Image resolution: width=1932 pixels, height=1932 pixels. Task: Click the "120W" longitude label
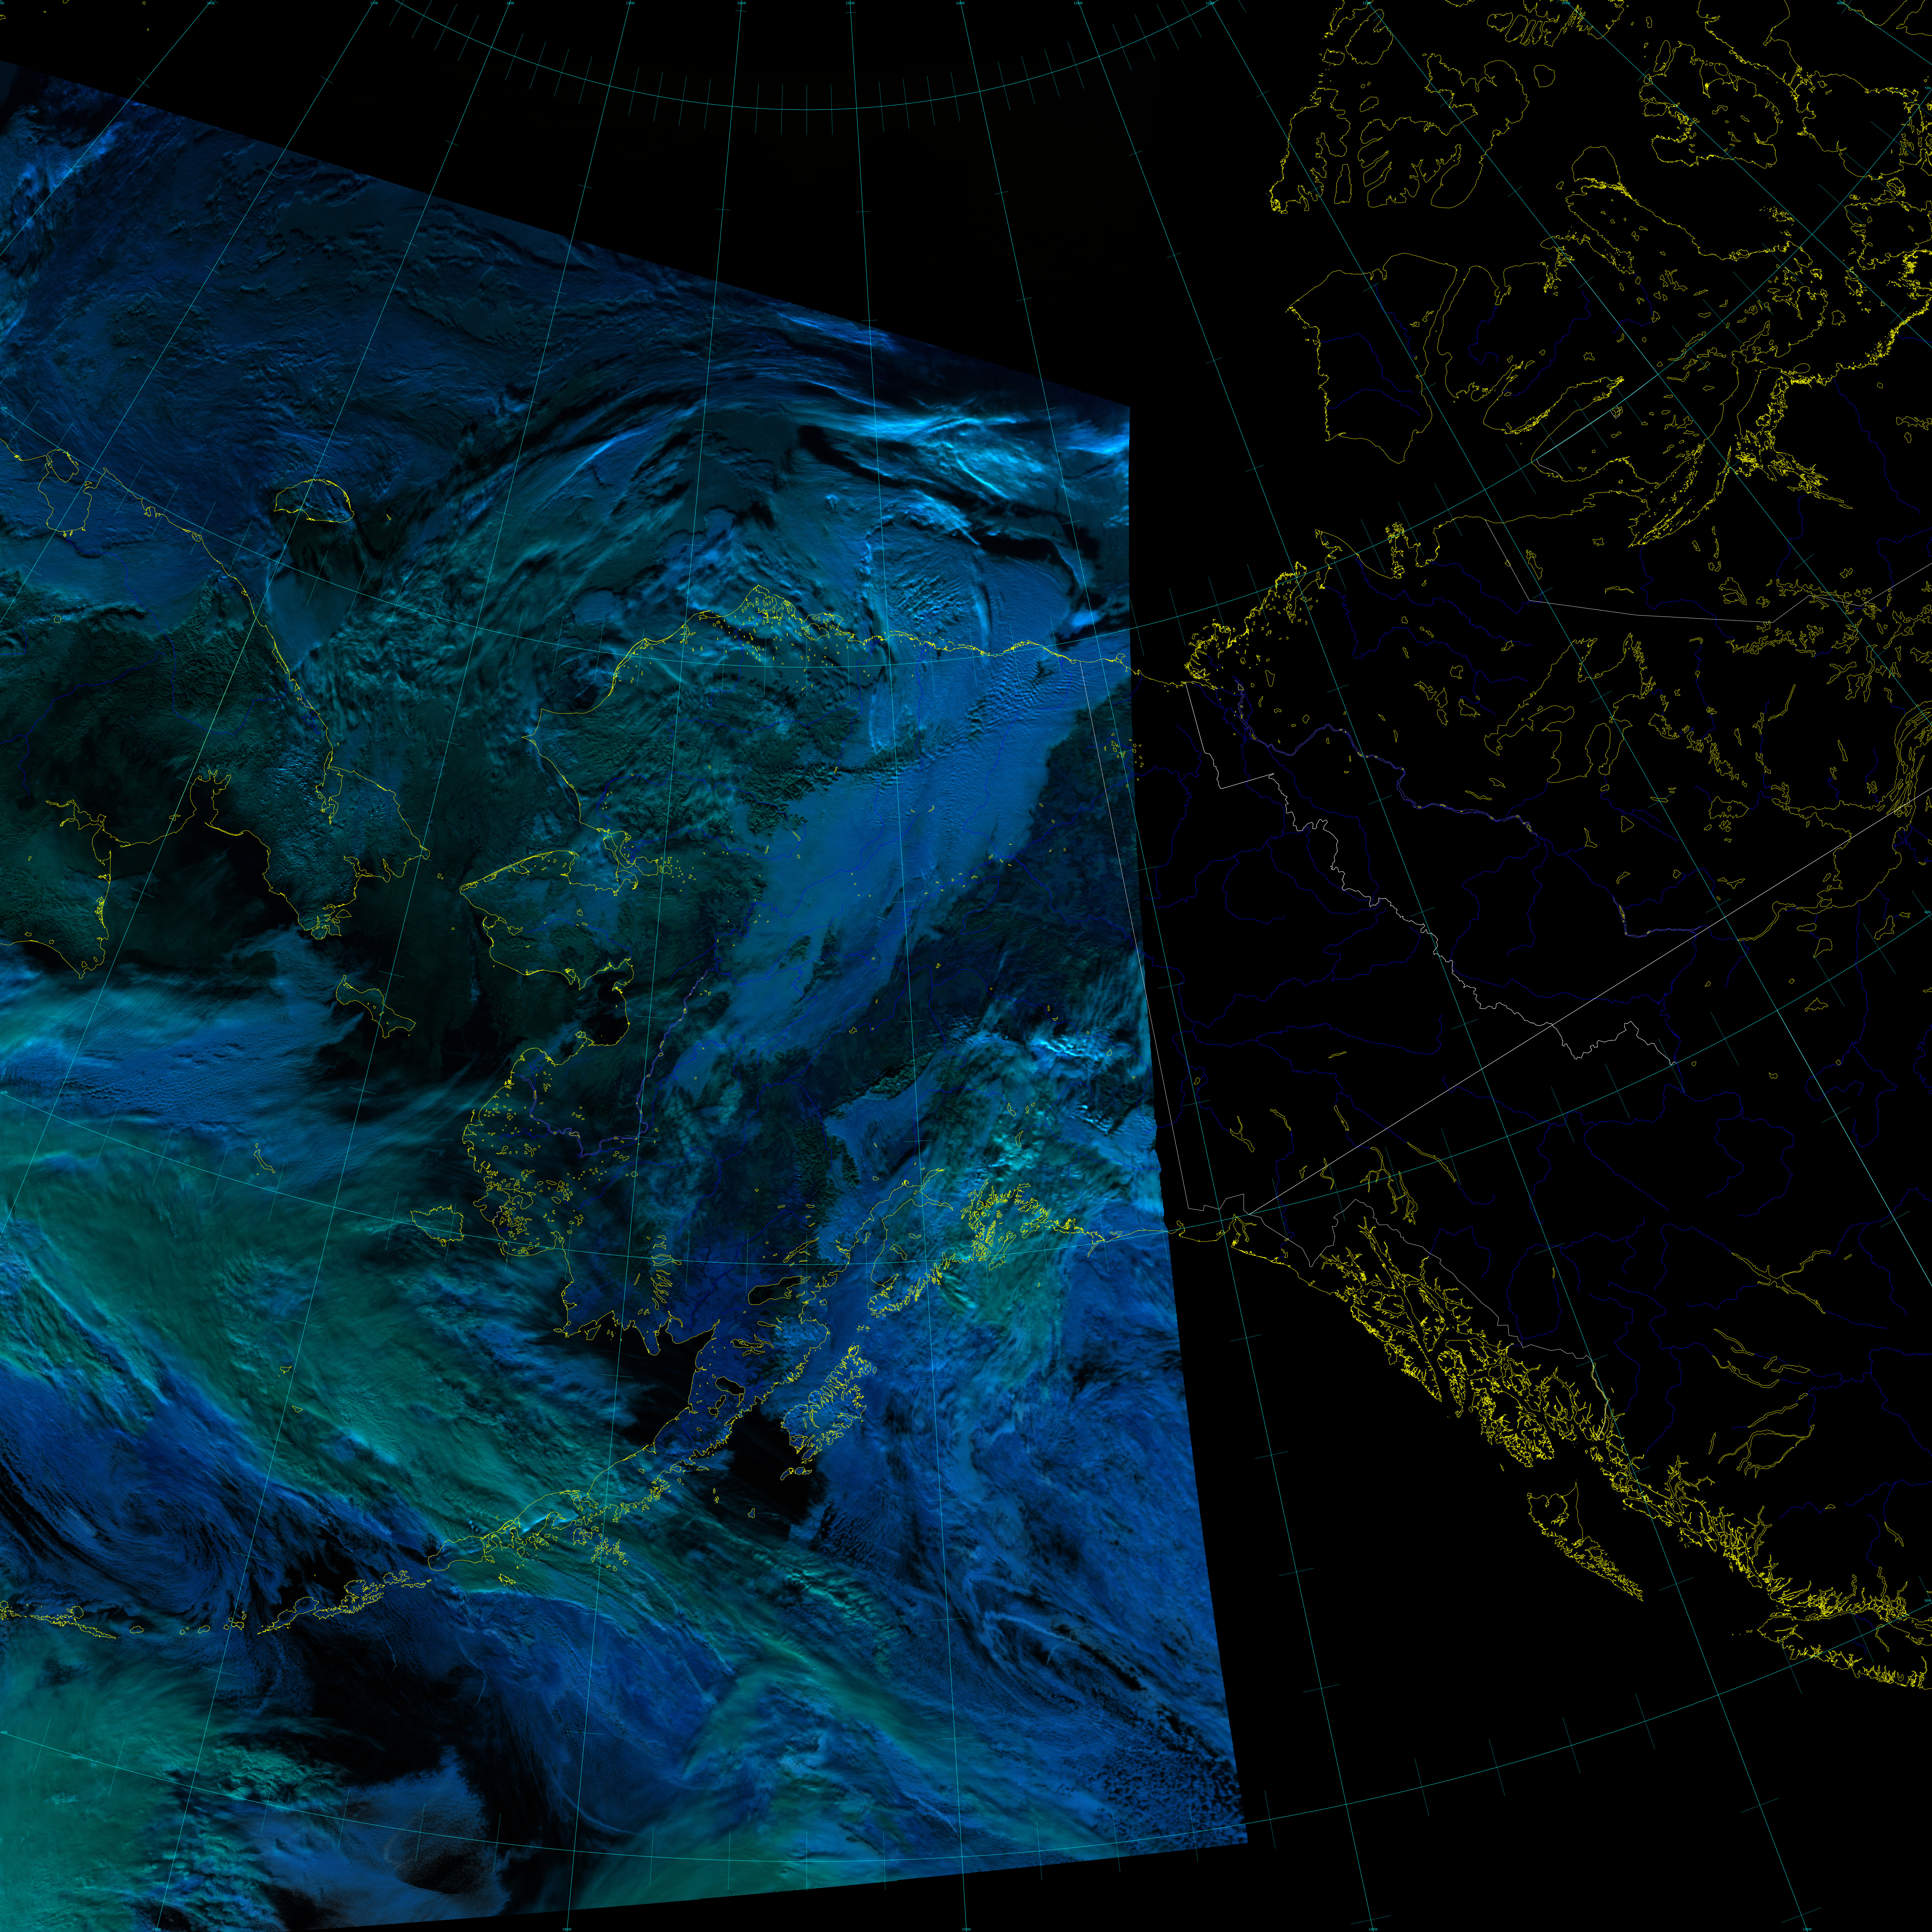click(1210, 3)
